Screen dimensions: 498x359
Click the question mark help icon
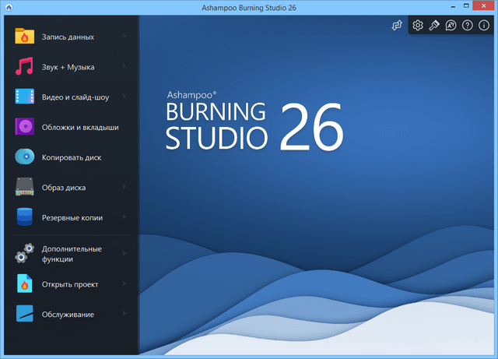468,26
